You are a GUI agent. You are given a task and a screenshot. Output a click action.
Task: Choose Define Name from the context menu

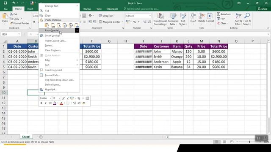tap(59, 84)
